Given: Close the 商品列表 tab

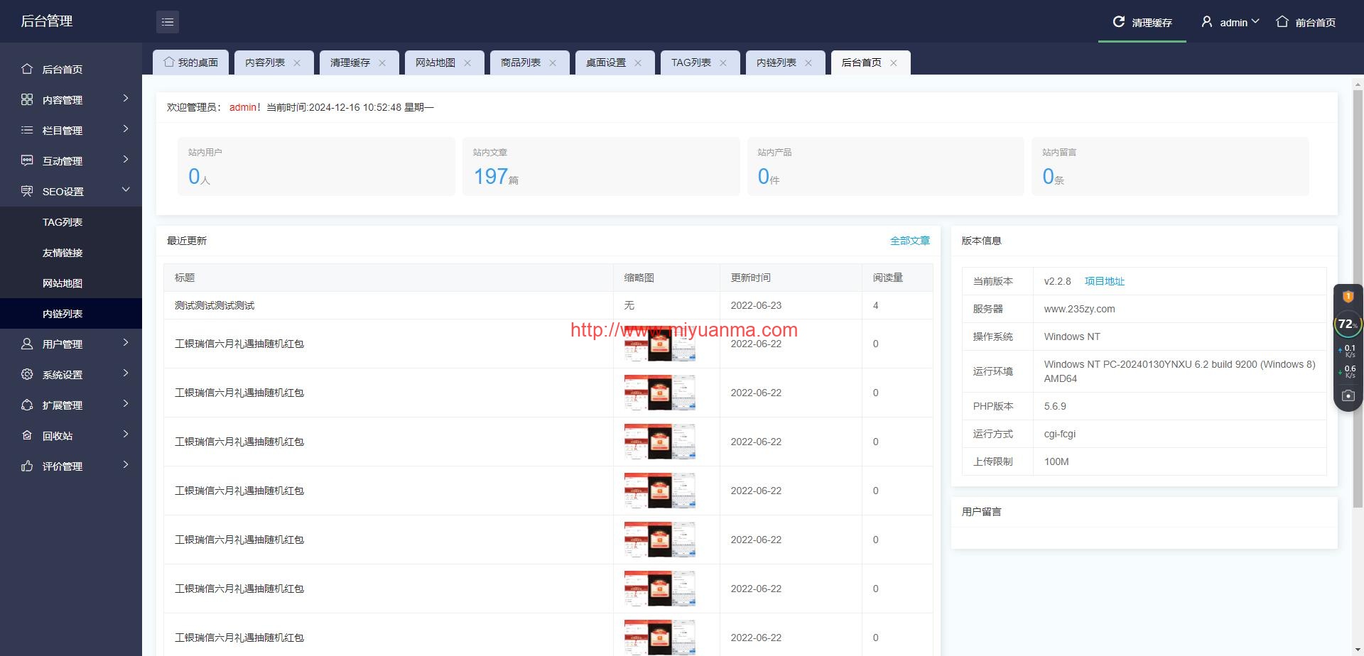Looking at the screenshot, I should (x=553, y=63).
